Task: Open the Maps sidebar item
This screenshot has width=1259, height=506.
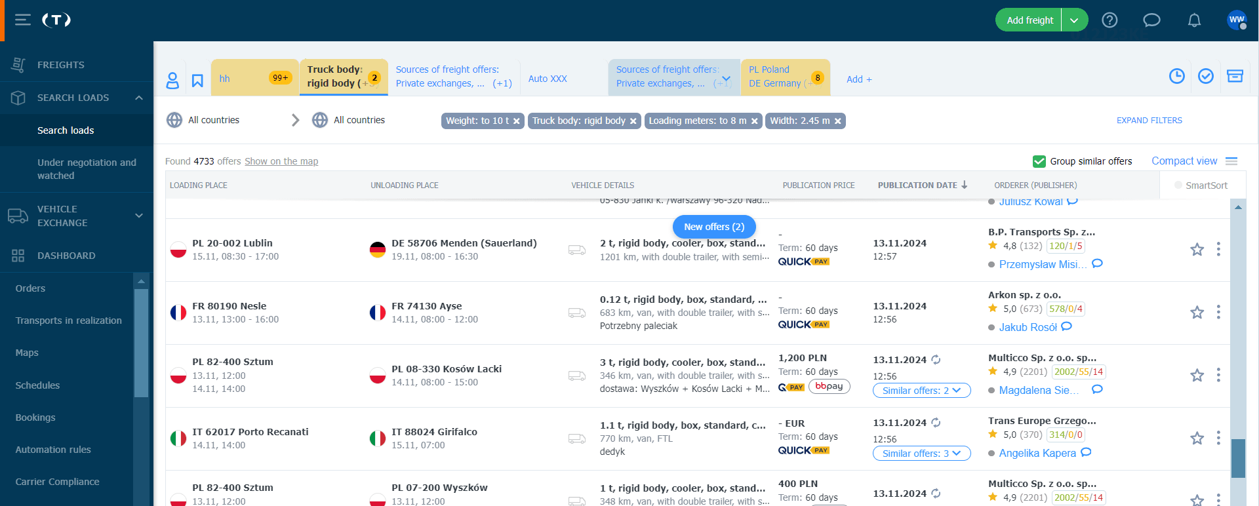Action: pyautogui.click(x=27, y=353)
